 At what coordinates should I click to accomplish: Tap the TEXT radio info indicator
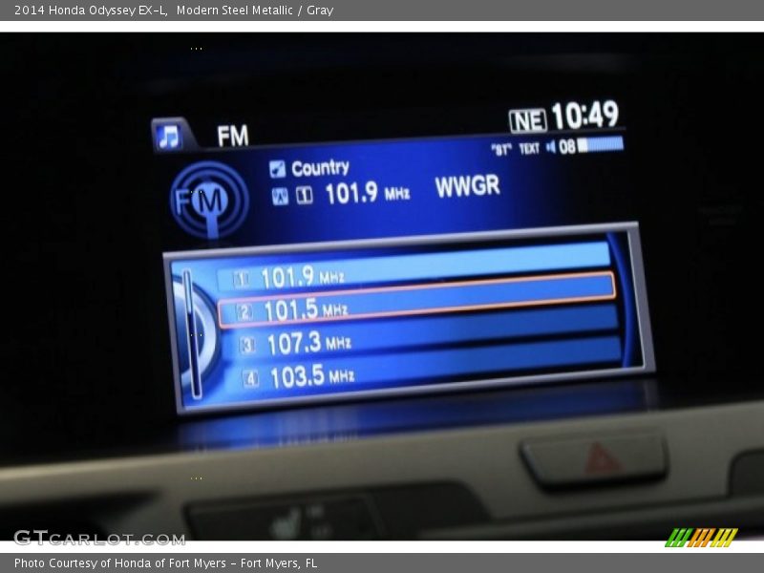pos(529,149)
